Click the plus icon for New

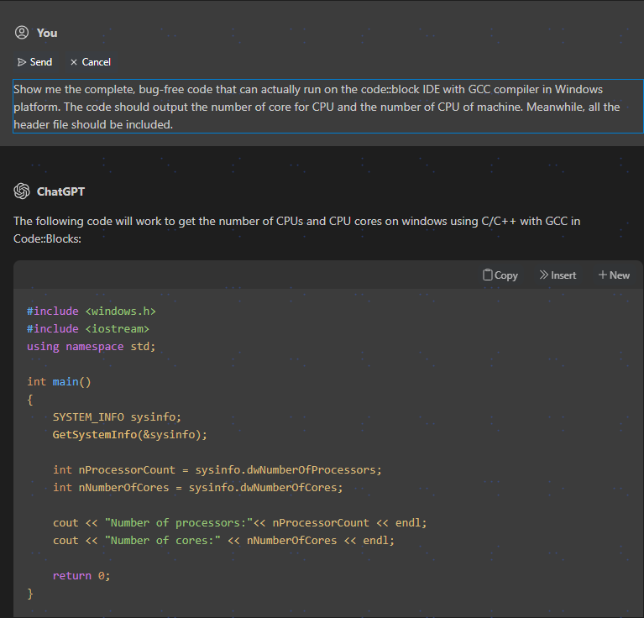602,275
